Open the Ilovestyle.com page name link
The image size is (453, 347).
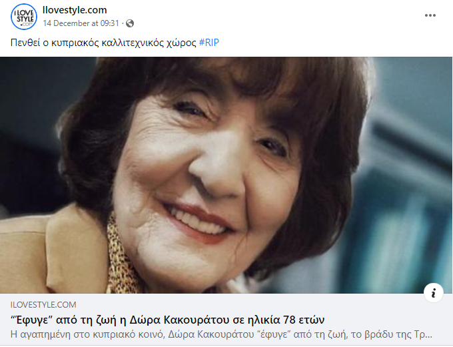75,10
